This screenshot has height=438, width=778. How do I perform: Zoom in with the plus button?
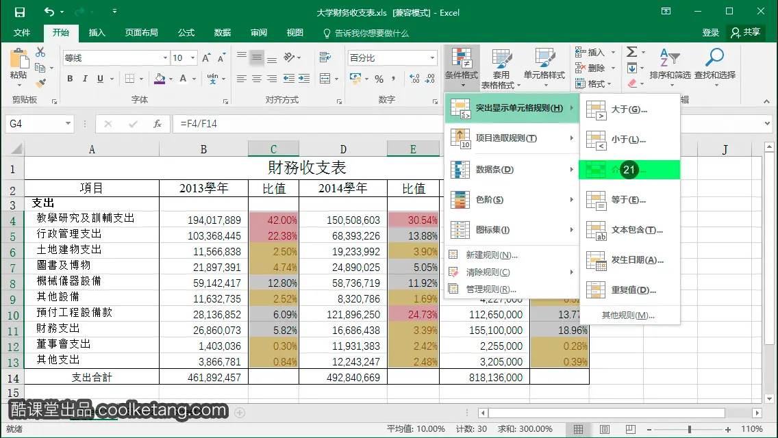pos(728,430)
